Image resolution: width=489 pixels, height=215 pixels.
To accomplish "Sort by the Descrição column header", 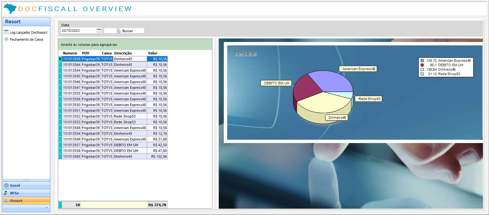I will [130, 53].
